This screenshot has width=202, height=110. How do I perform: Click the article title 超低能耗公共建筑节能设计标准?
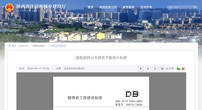101,58
